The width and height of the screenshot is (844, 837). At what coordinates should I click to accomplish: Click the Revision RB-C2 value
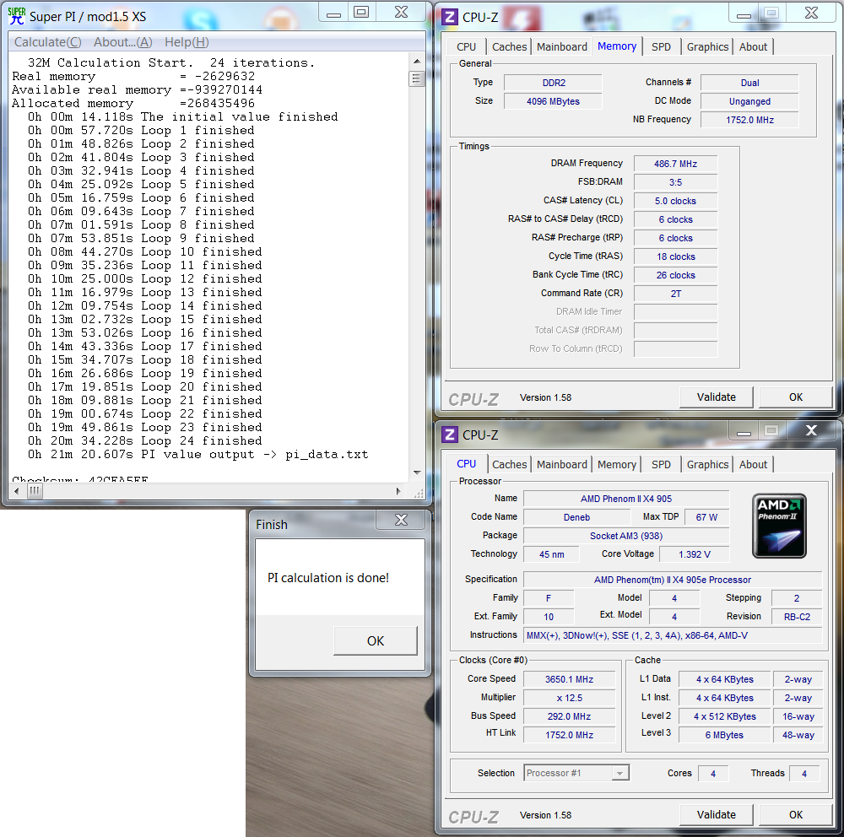797,617
